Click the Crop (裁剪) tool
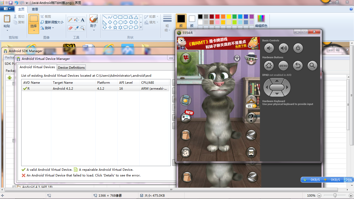 point(46,17)
